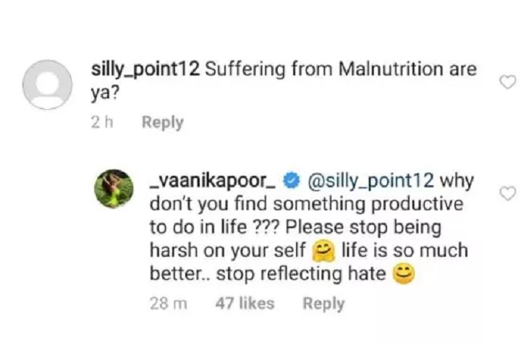
Task: Click the smiling emoji after "reflecting hate"
Action: (403, 275)
